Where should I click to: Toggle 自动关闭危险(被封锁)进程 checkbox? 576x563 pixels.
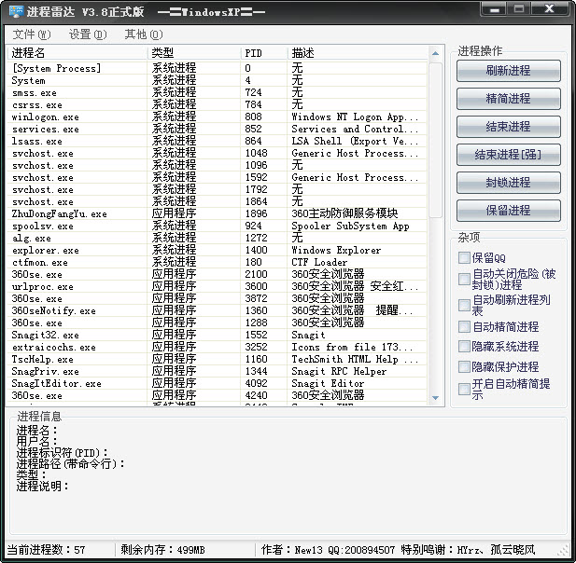coord(464,279)
